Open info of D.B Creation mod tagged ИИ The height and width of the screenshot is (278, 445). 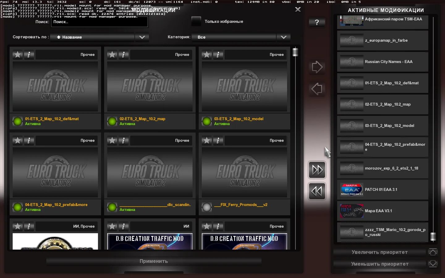[x=123, y=226]
